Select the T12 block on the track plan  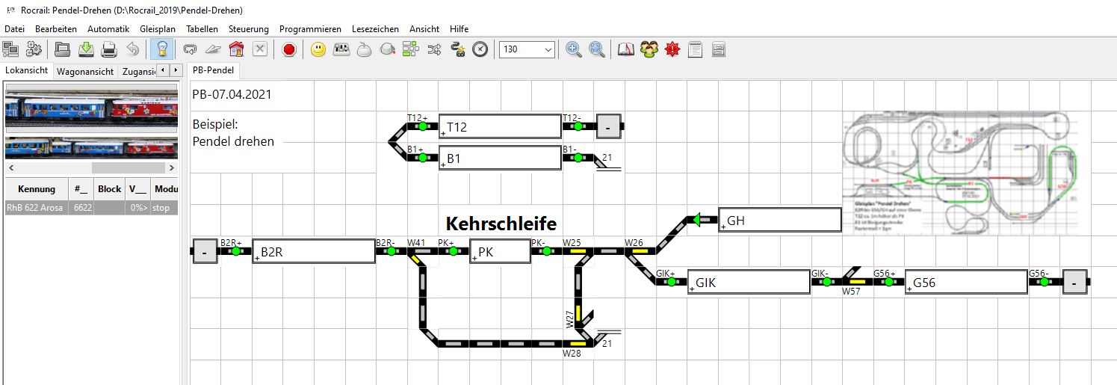click(x=499, y=127)
